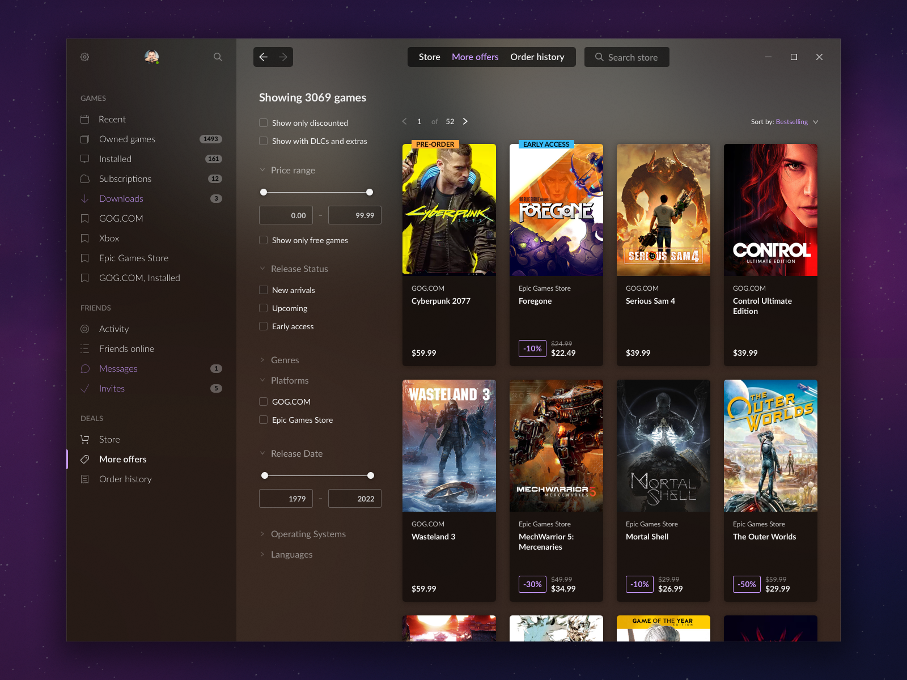This screenshot has height=680, width=907.
Task: Go forward with the right arrow
Action: 283,57
